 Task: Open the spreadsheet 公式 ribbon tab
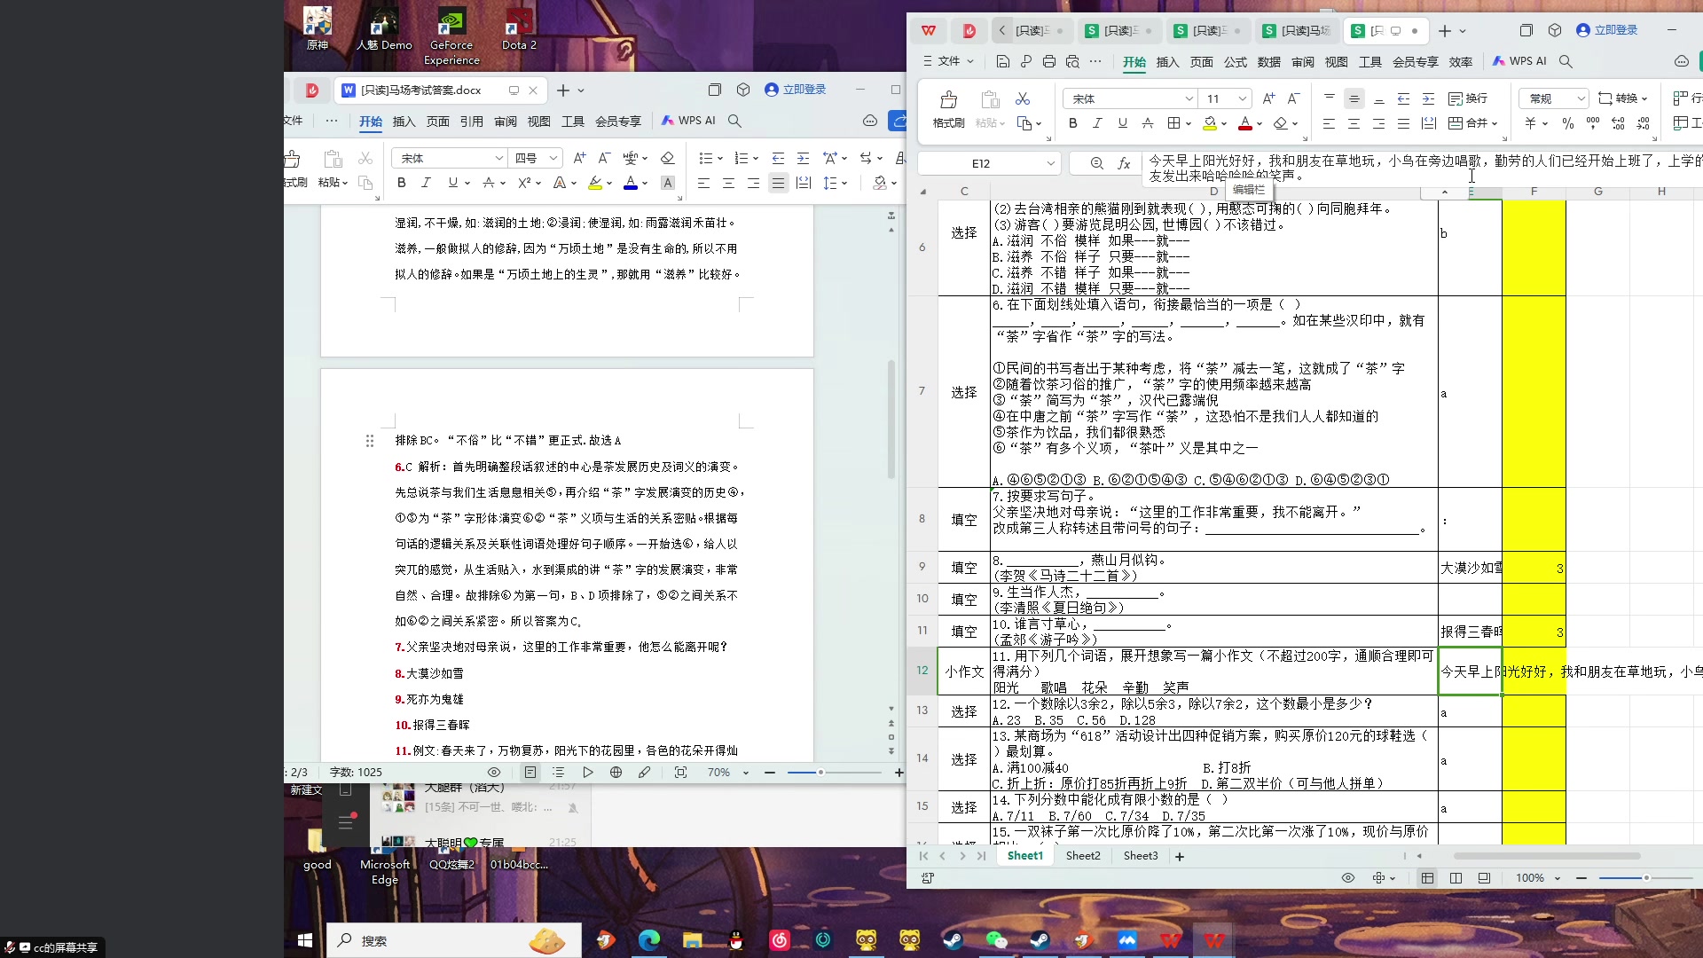(x=1235, y=61)
